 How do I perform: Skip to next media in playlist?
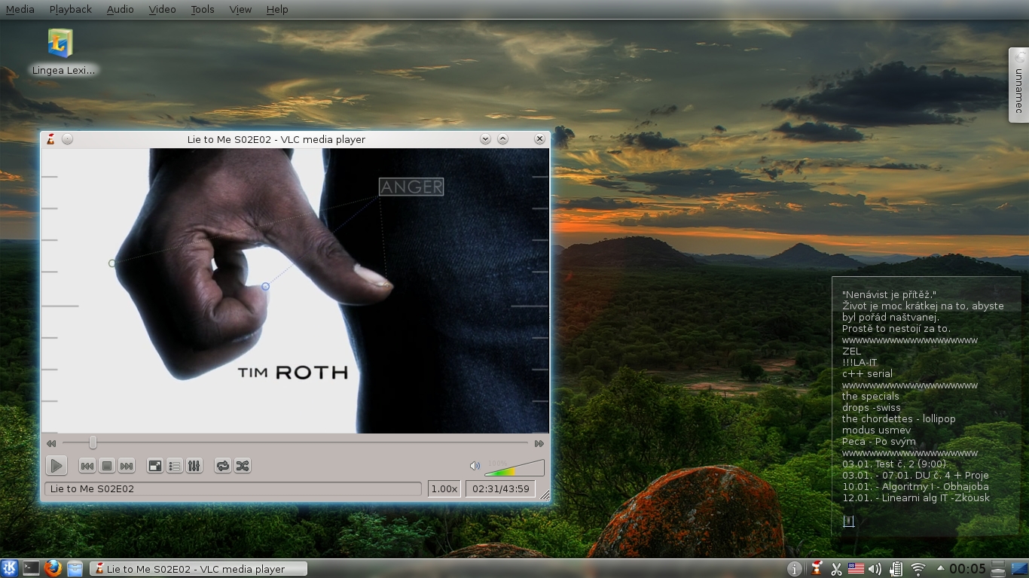(x=127, y=466)
